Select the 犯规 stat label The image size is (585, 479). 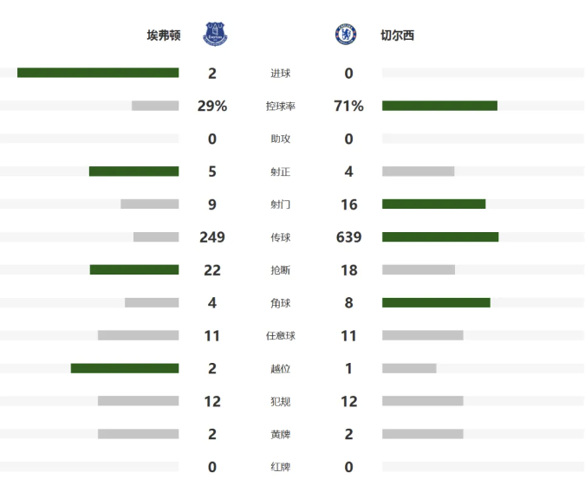click(281, 402)
